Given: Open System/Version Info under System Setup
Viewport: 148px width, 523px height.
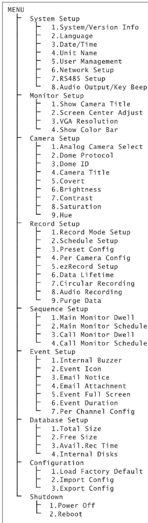Looking at the screenshot, I should (x=95, y=27).
